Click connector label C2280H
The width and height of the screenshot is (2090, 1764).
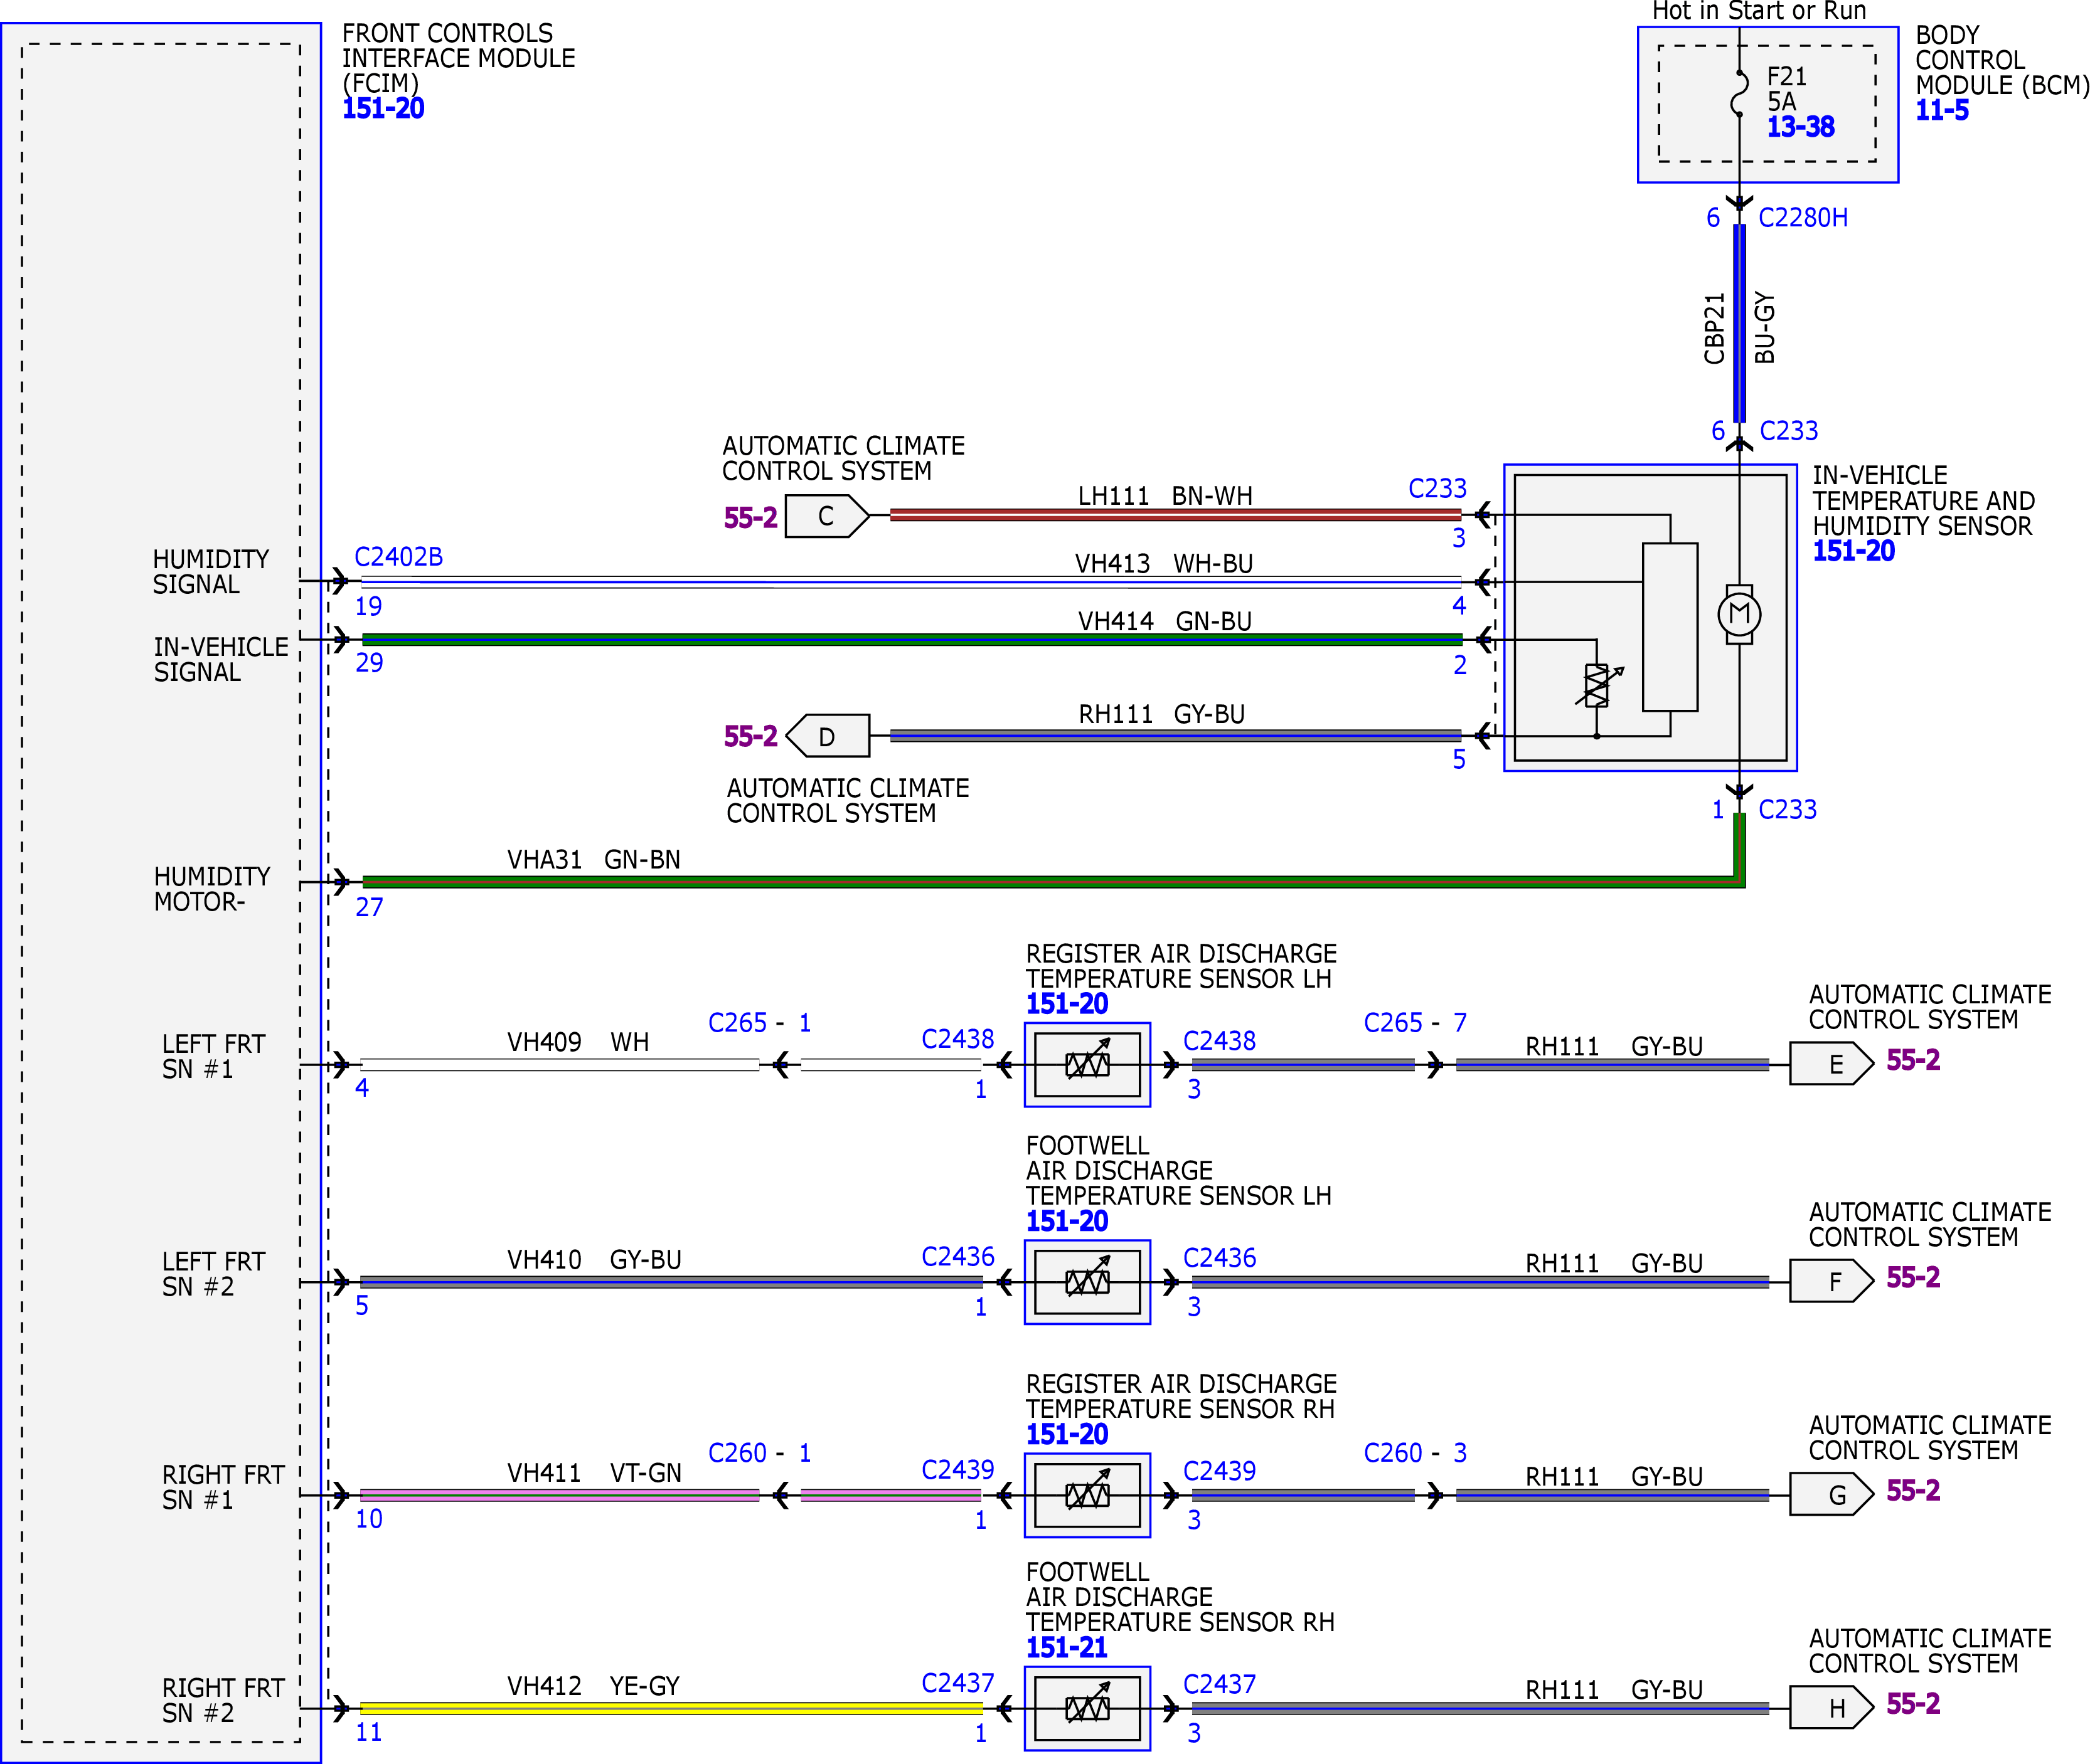tap(1803, 218)
